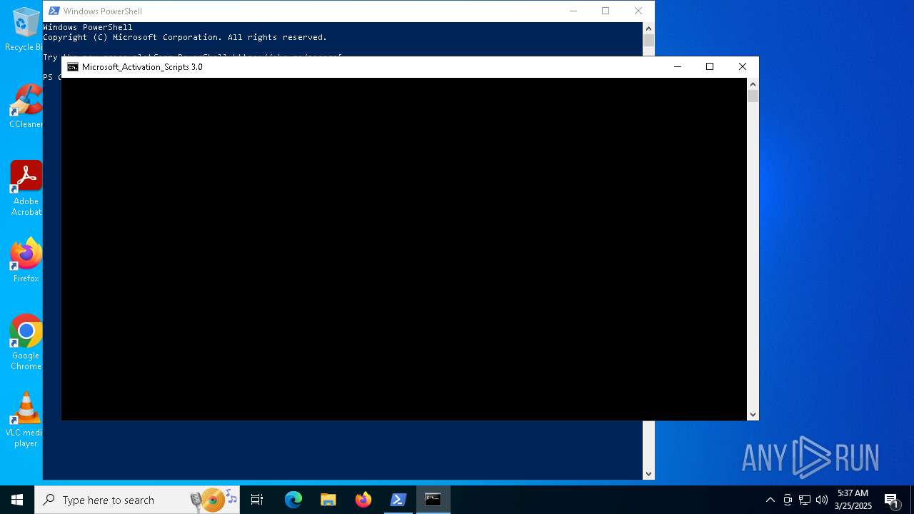Open the taskbar clock and date

[x=853, y=500]
